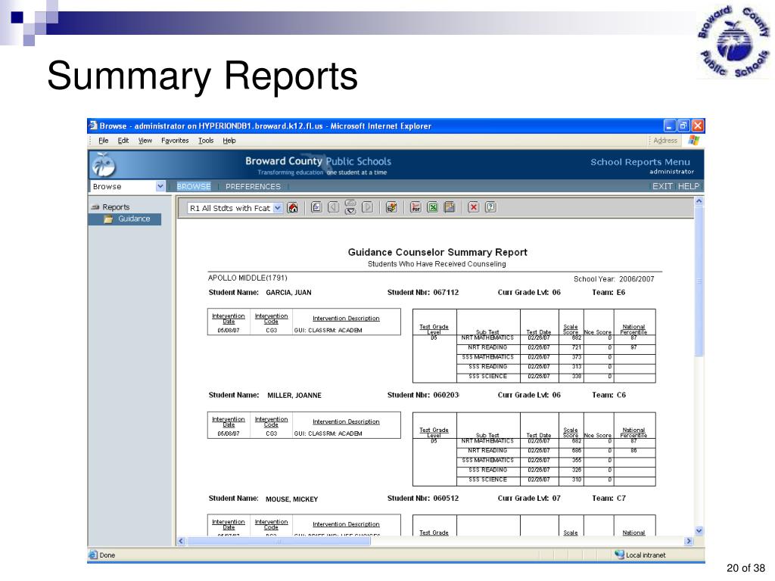Select the Reports tree node
775x581 pixels.
tap(116, 207)
